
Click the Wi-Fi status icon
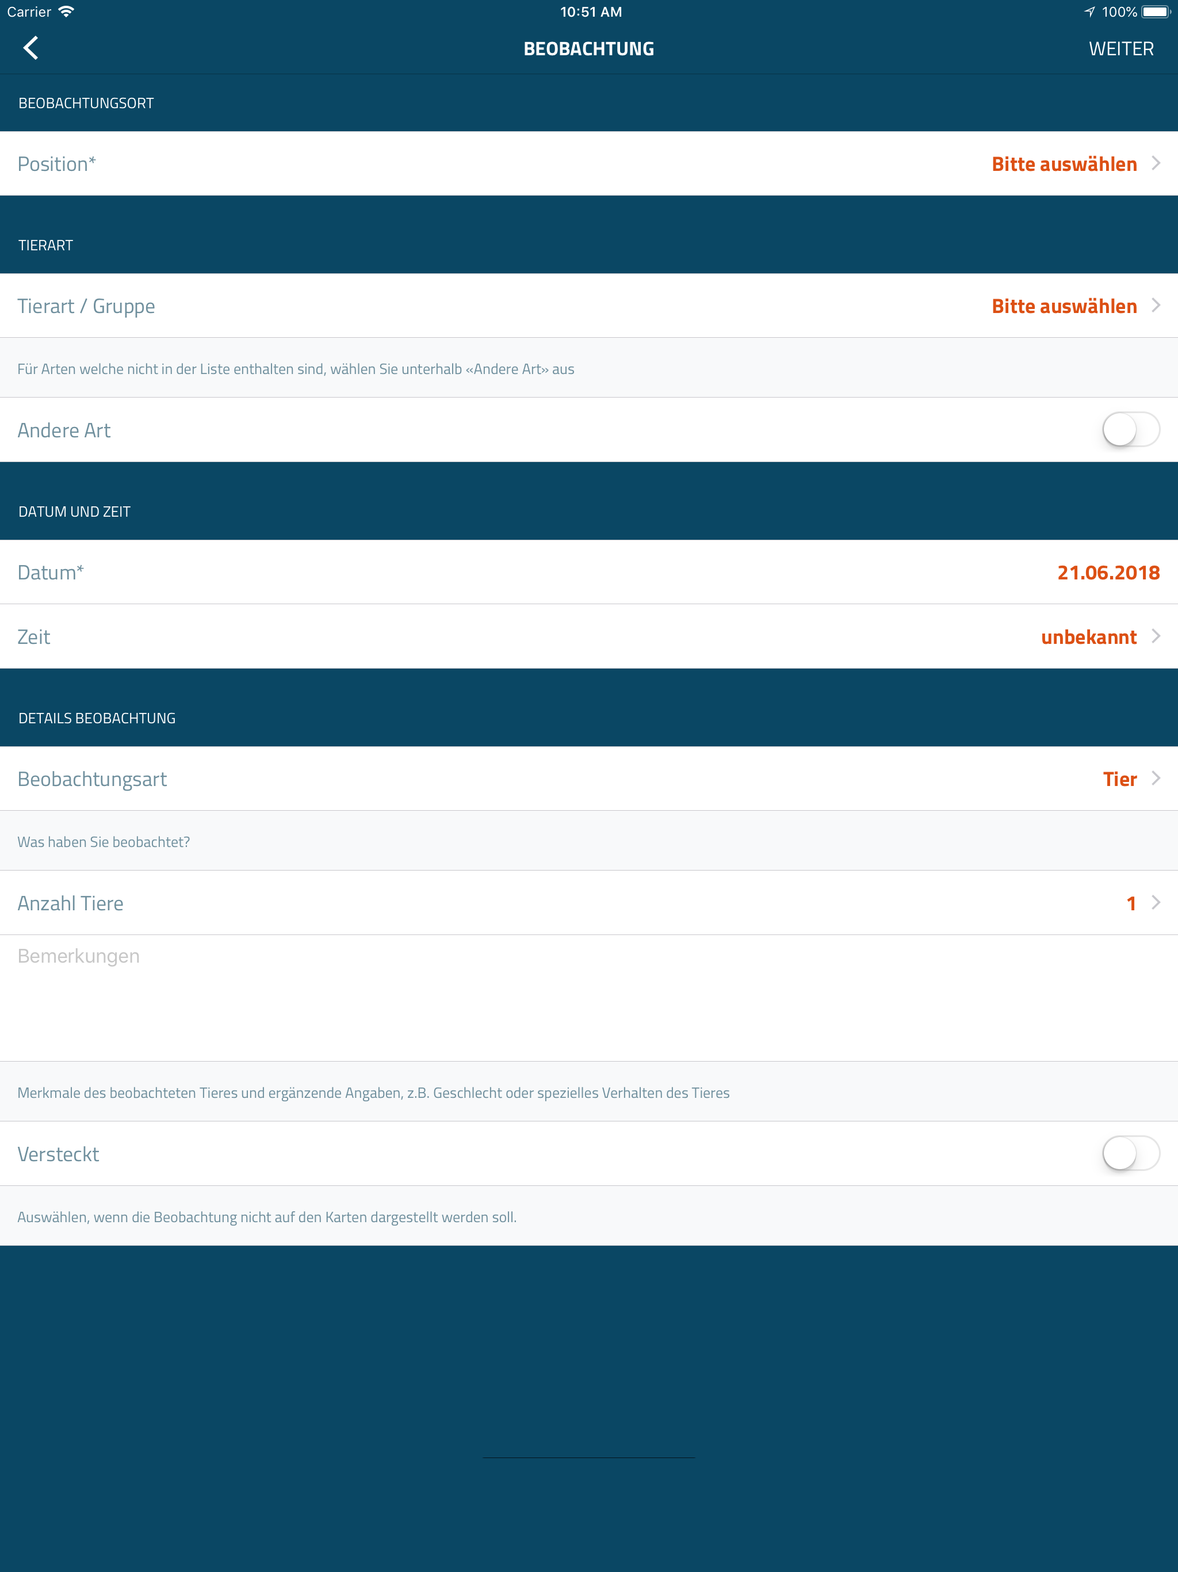pyautogui.click(x=66, y=12)
